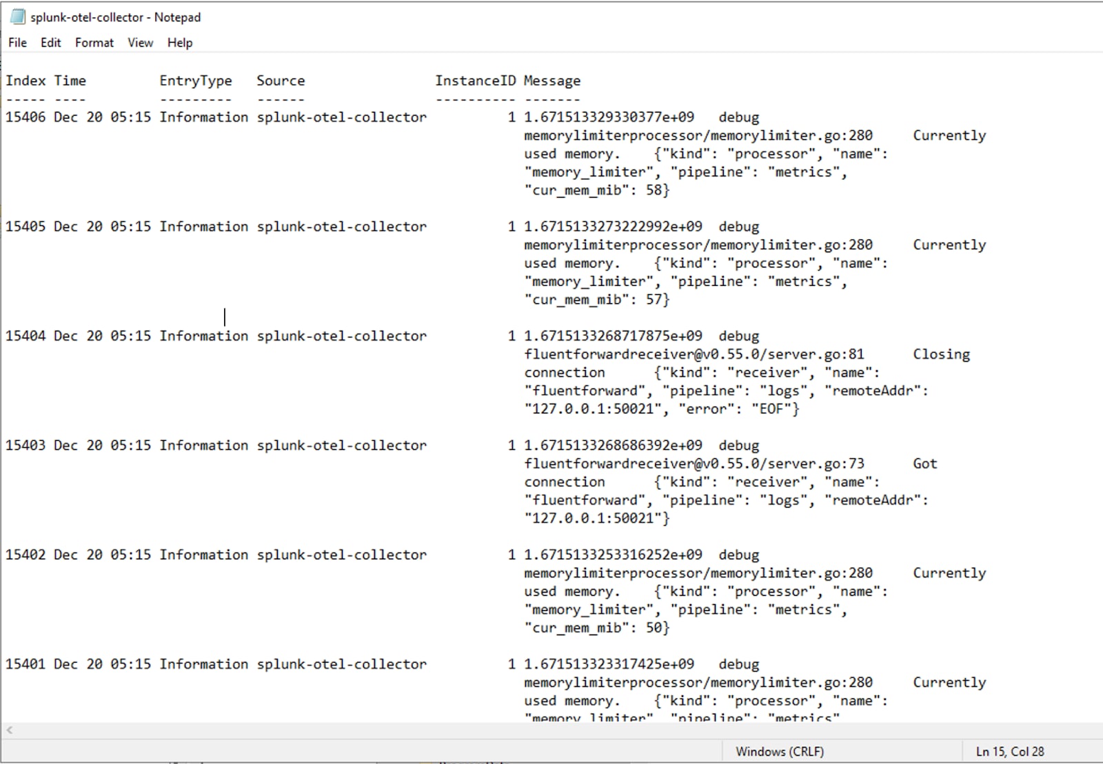Open the Edit menu
The height and width of the screenshot is (764, 1103).
(x=51, y=43)
